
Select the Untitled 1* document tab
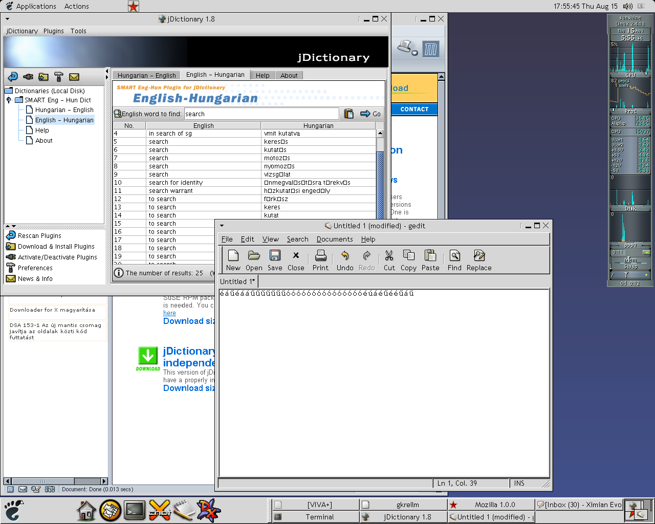tap(237, 281)
